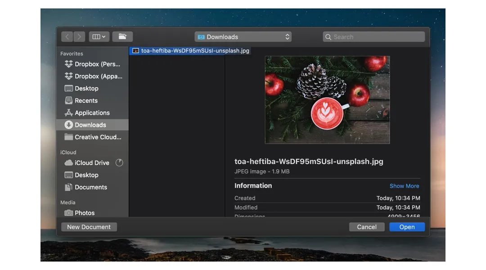Click the Created date value
The width and height of the screenshot is (486, 270).
point(398,198)
